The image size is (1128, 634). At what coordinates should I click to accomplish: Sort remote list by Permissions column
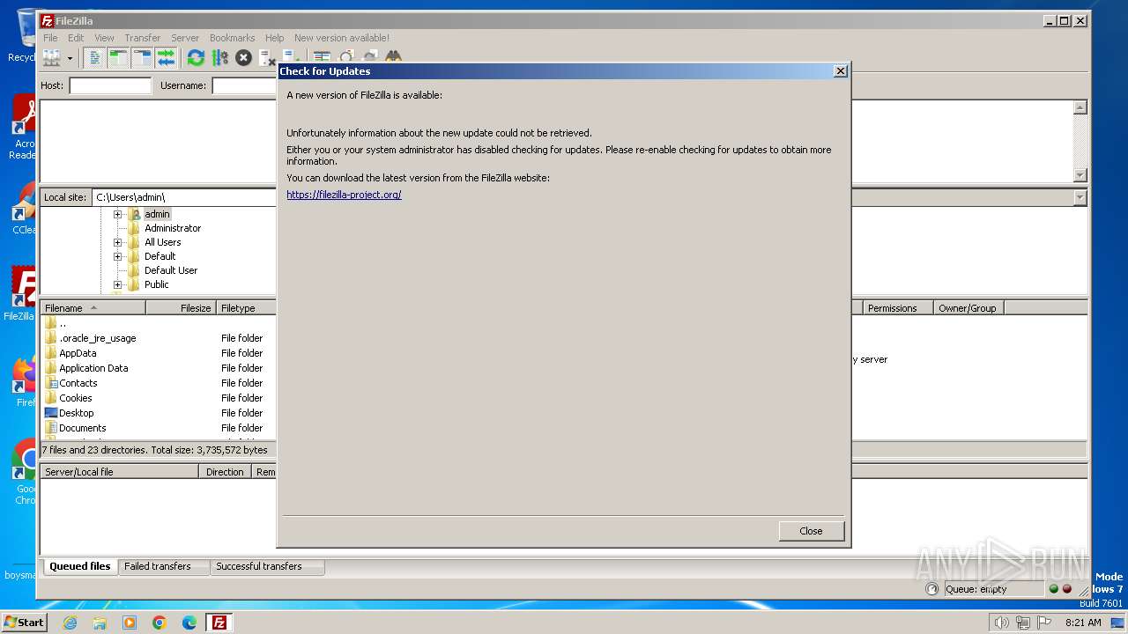coord(898,308)
